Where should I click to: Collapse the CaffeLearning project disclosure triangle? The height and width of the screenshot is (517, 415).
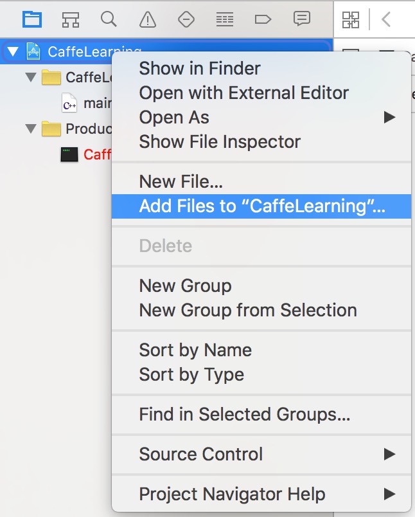pyautogui.click(x=13, y=51)
